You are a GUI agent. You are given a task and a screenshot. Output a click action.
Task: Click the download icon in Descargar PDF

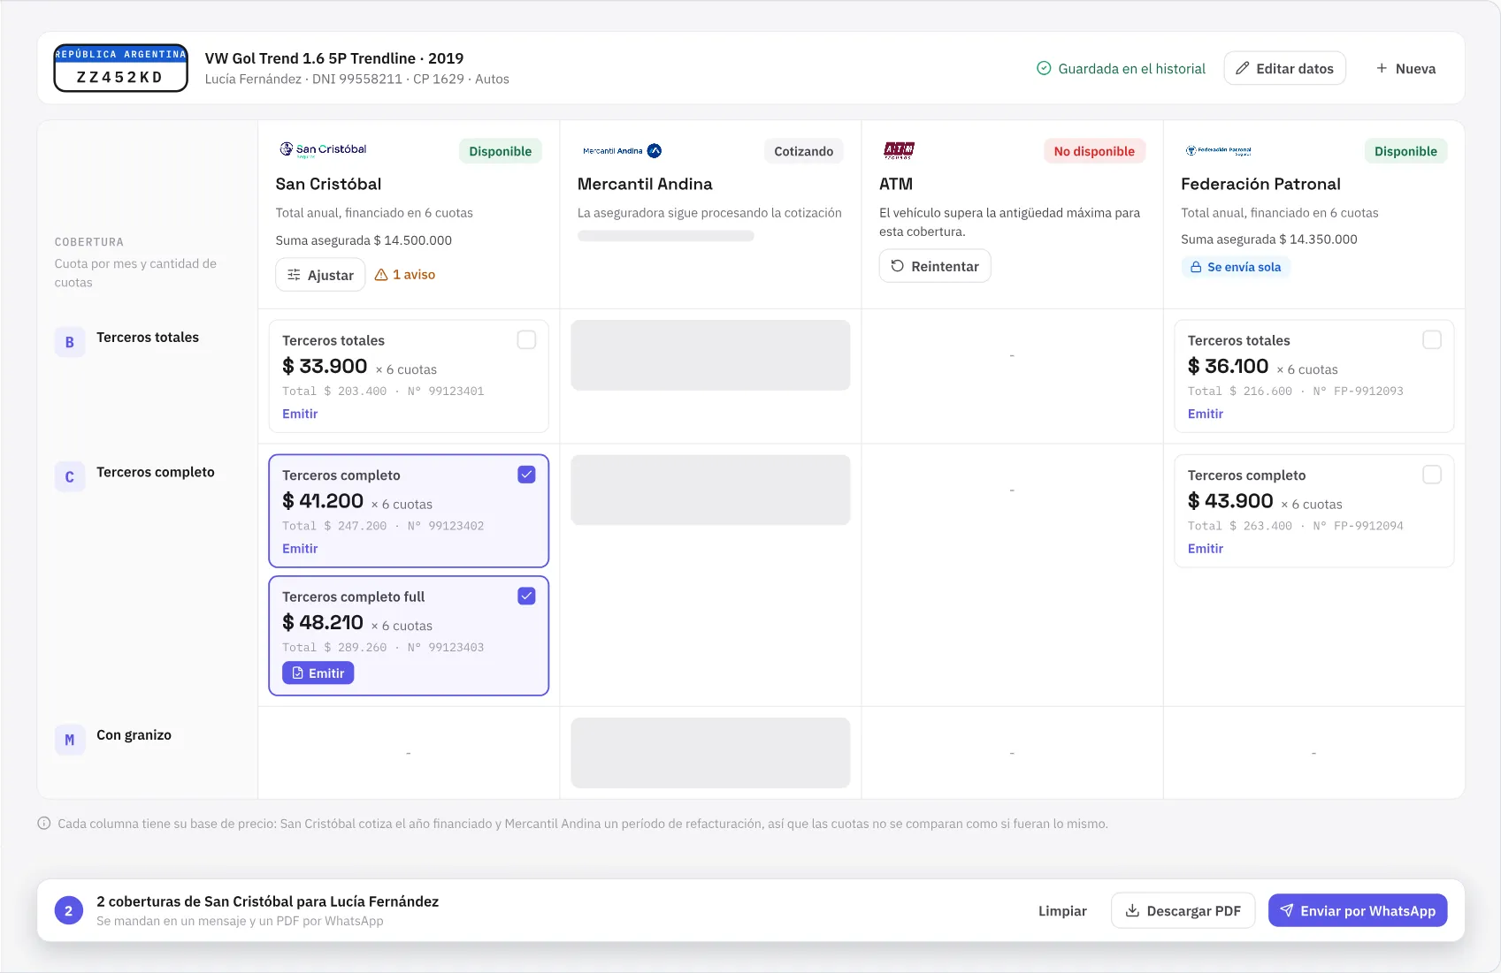click(1132, 910)
